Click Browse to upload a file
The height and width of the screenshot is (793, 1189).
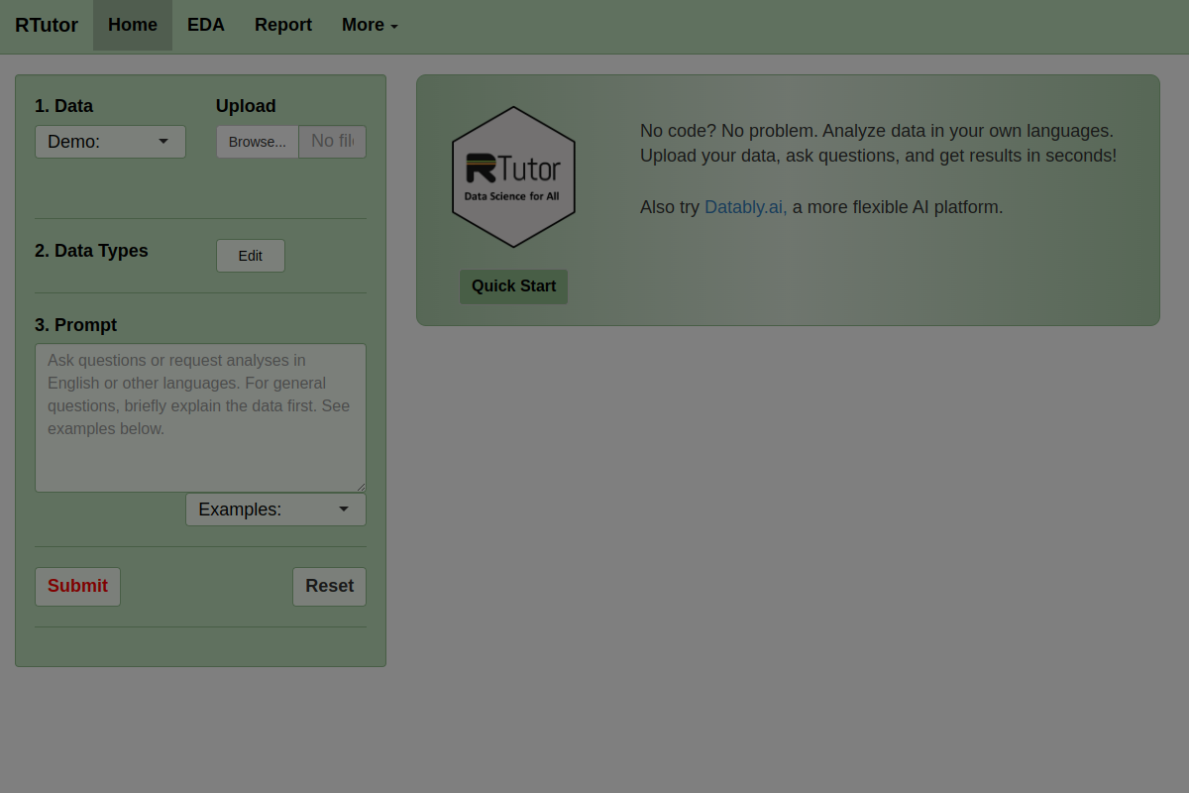258,142
